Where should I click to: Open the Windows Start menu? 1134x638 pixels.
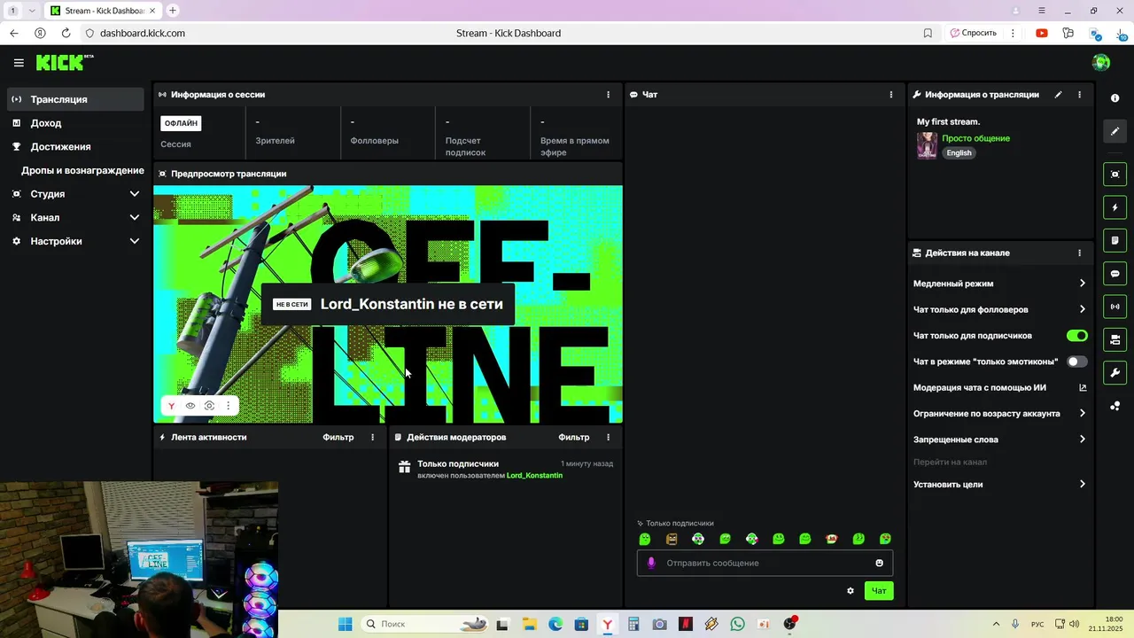[346, 625]
